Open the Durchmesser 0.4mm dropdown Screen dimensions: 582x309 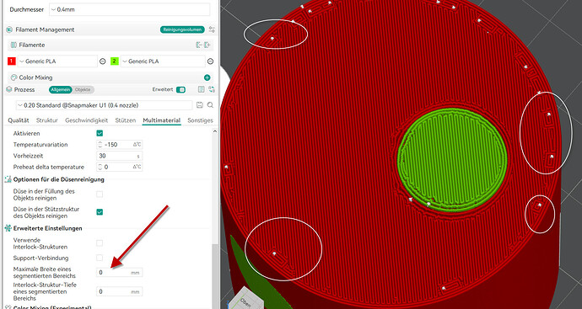coord(129,9)
